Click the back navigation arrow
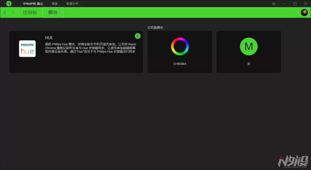The height and width of the screenshot is (170, 311). [x=5, y=12]
